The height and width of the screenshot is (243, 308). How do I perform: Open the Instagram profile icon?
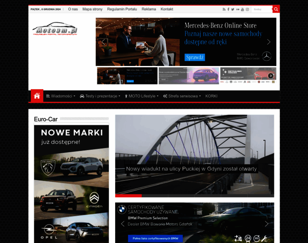(x=247, y=9)
